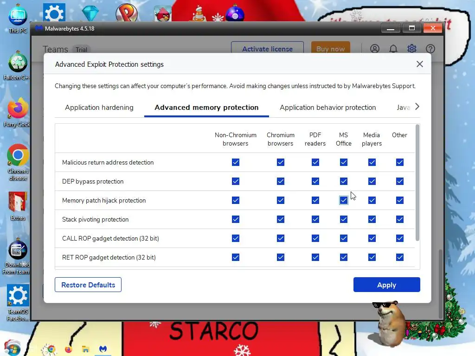Click the DEP bypass protection row label
Image resolution: width=475 pixels, height=356 pixels.
[93, 181]
